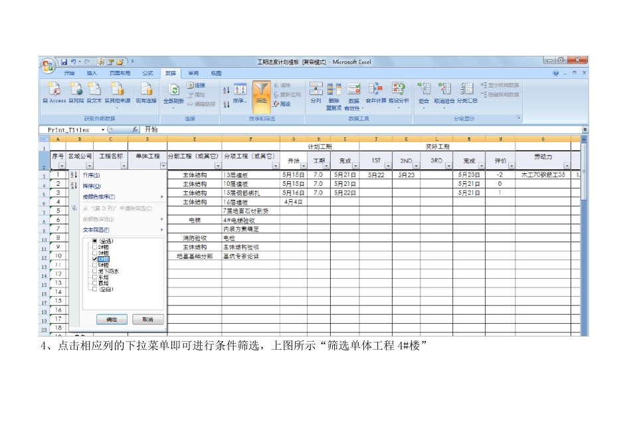This screenshot has height=446, width=631.
Task: Check the (空白) blanks checkbox
Action: point(94,289)
